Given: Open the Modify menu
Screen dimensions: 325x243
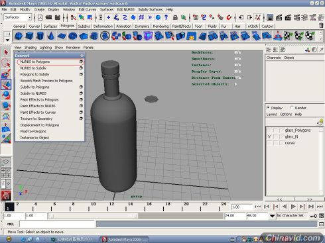Looking at the screenshot, I should pos(25,9).
